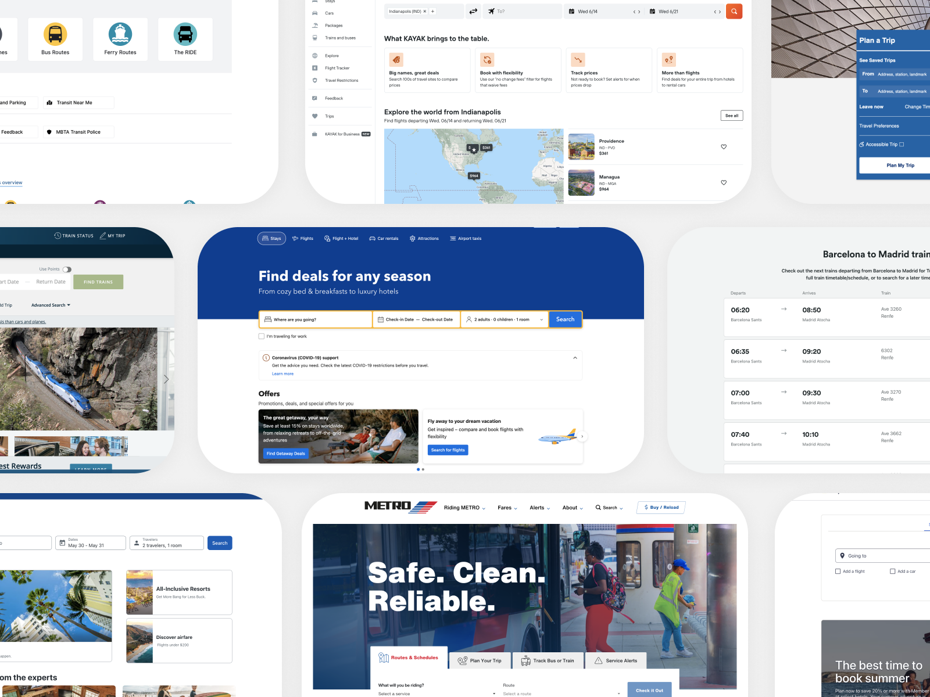
Task: Switch to Track Bus or Train tab
Action: click(548, 660)
